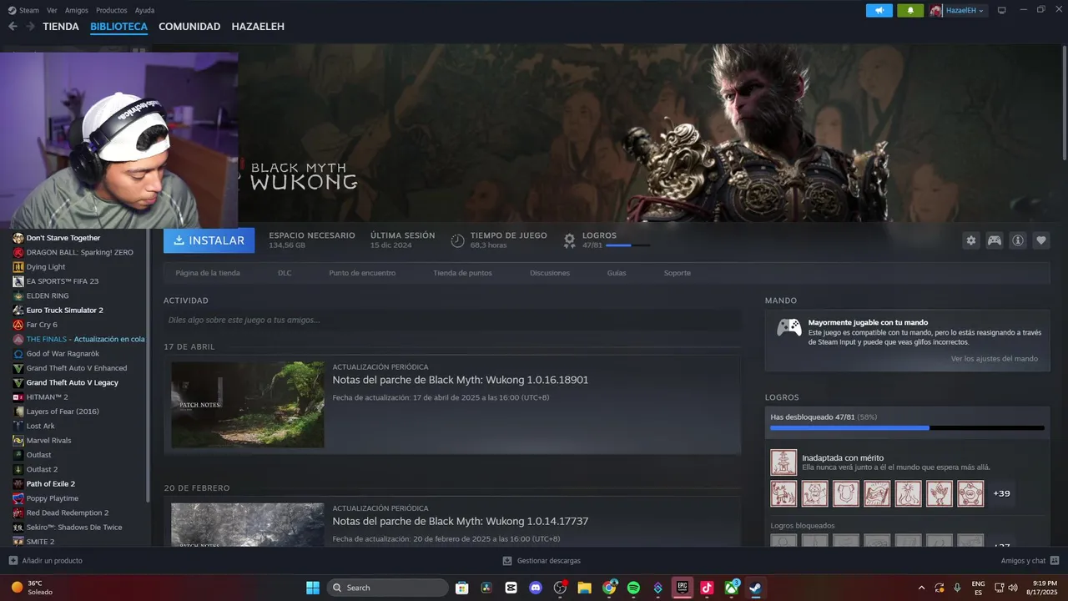Switch to the COMUNIDAD section
This screenshot has width=1068, height=601.
pos(189,27)
